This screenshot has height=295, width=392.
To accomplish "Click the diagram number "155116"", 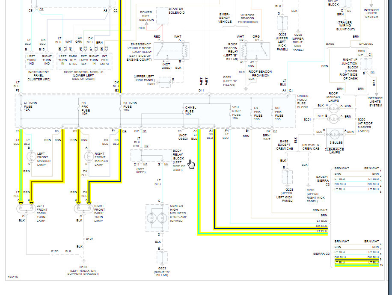I will coord(13,277).
